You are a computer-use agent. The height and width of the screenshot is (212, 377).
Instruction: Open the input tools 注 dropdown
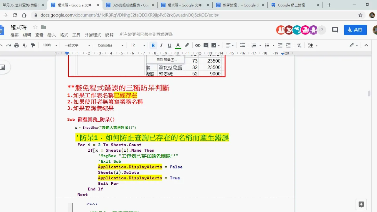[312, 45]
